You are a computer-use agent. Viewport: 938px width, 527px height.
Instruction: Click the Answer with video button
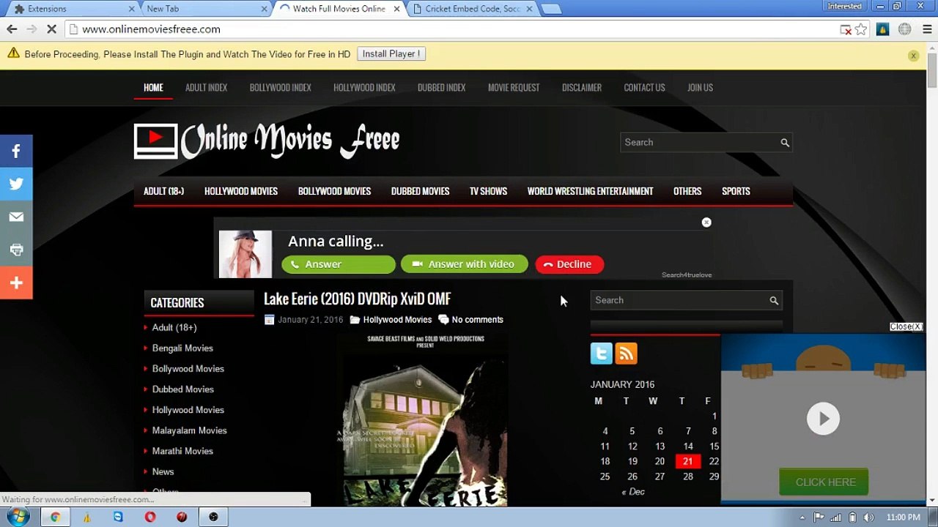[464, 264]
